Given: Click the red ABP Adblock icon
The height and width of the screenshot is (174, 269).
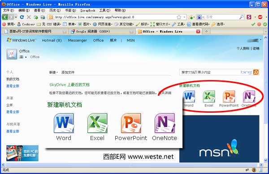Looking at the screenshot, I should point(260,17).
